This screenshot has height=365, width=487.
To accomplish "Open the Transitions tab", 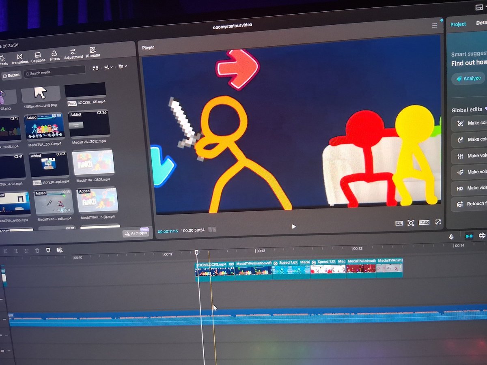I will 19,59.
